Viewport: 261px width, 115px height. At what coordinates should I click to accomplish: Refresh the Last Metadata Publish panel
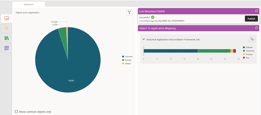point(257,11)
